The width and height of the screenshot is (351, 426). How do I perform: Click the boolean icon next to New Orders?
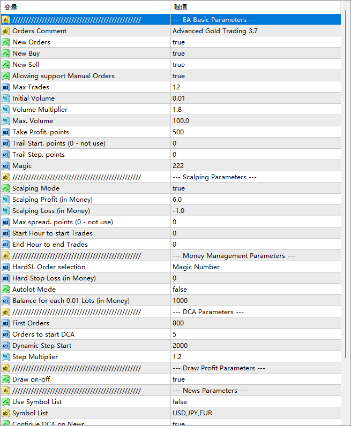pyautogui.click(x=6, y=42)
